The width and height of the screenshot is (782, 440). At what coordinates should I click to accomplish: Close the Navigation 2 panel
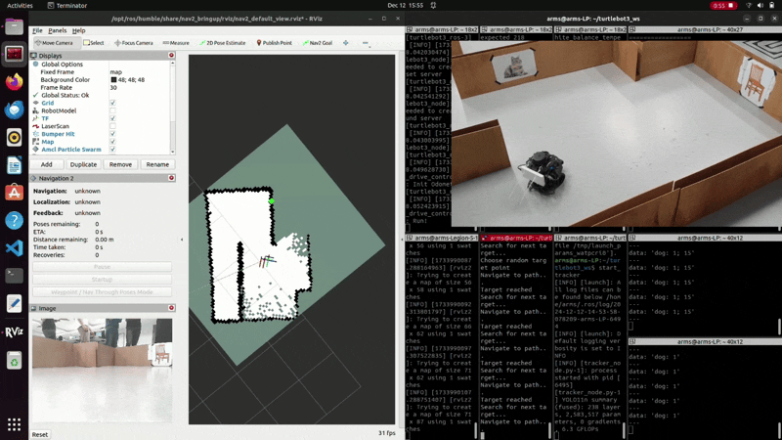[x=171, y=178]
